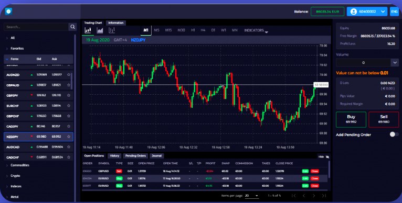Add GBPCHF to favorites via star
This screenshot has width=402, height=203.
tap(68, 116)
